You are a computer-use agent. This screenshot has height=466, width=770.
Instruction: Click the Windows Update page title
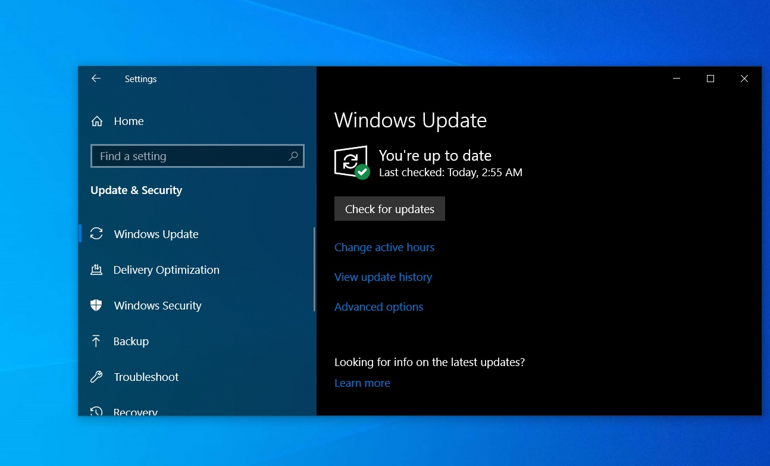pos(411,120)
